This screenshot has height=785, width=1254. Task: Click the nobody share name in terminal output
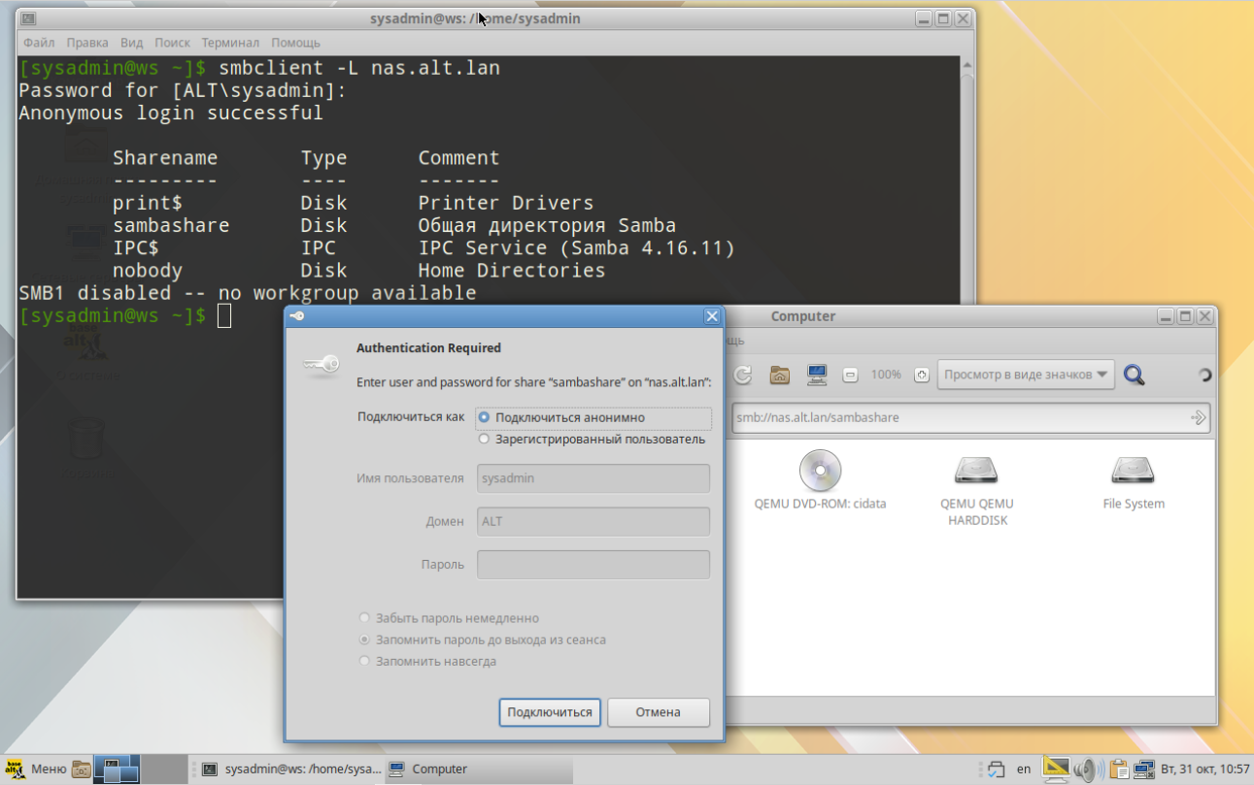[148, 271]
